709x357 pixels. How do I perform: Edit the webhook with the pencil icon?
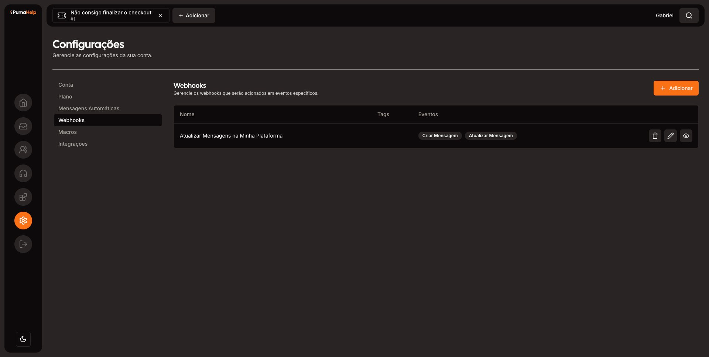pos(671,136)
